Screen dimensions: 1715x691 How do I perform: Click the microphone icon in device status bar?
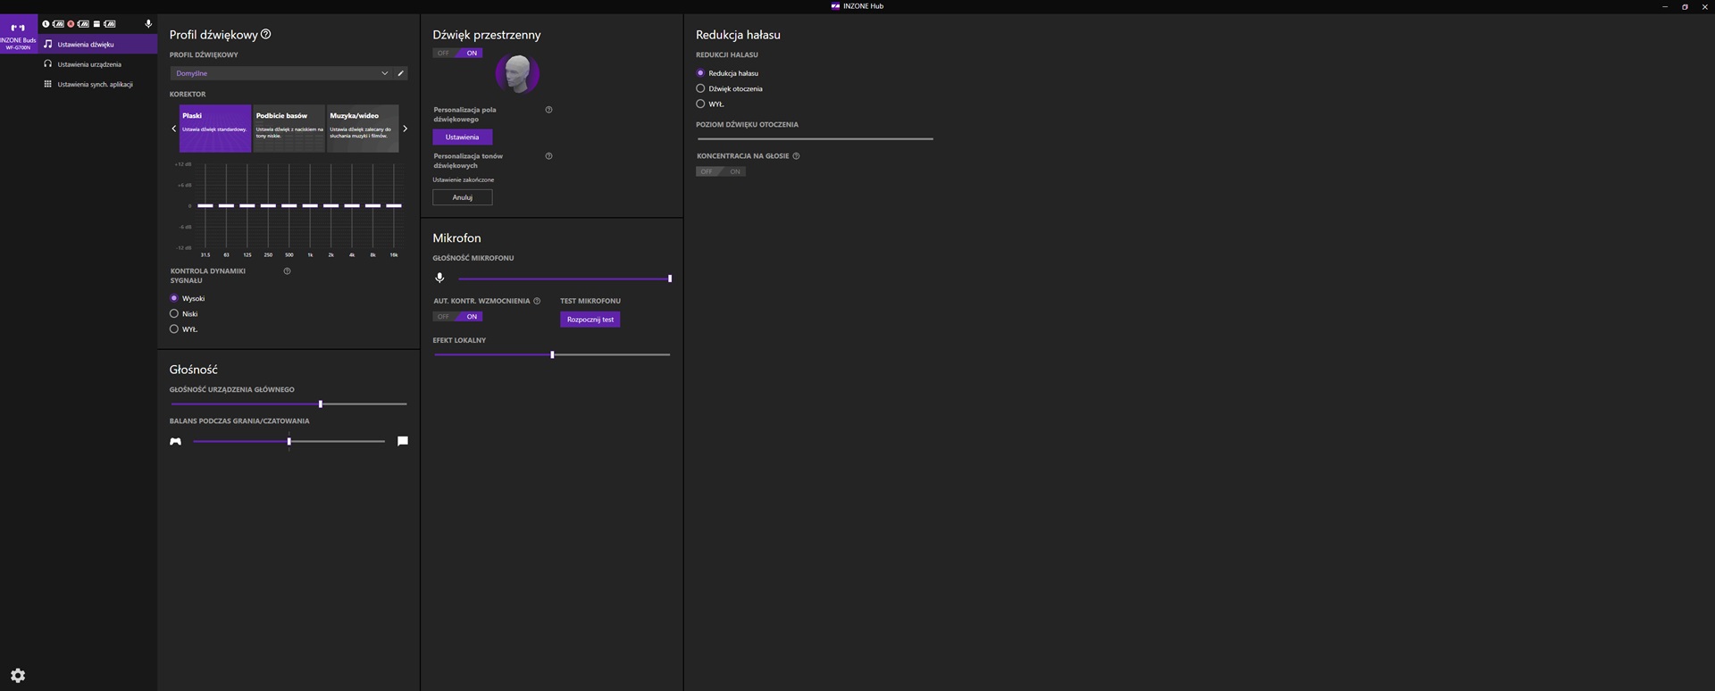coord(148,24)
